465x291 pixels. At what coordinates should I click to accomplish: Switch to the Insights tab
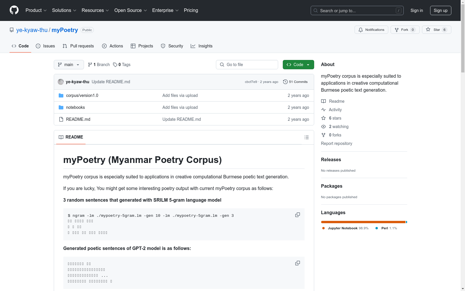[x=201, y=46]
